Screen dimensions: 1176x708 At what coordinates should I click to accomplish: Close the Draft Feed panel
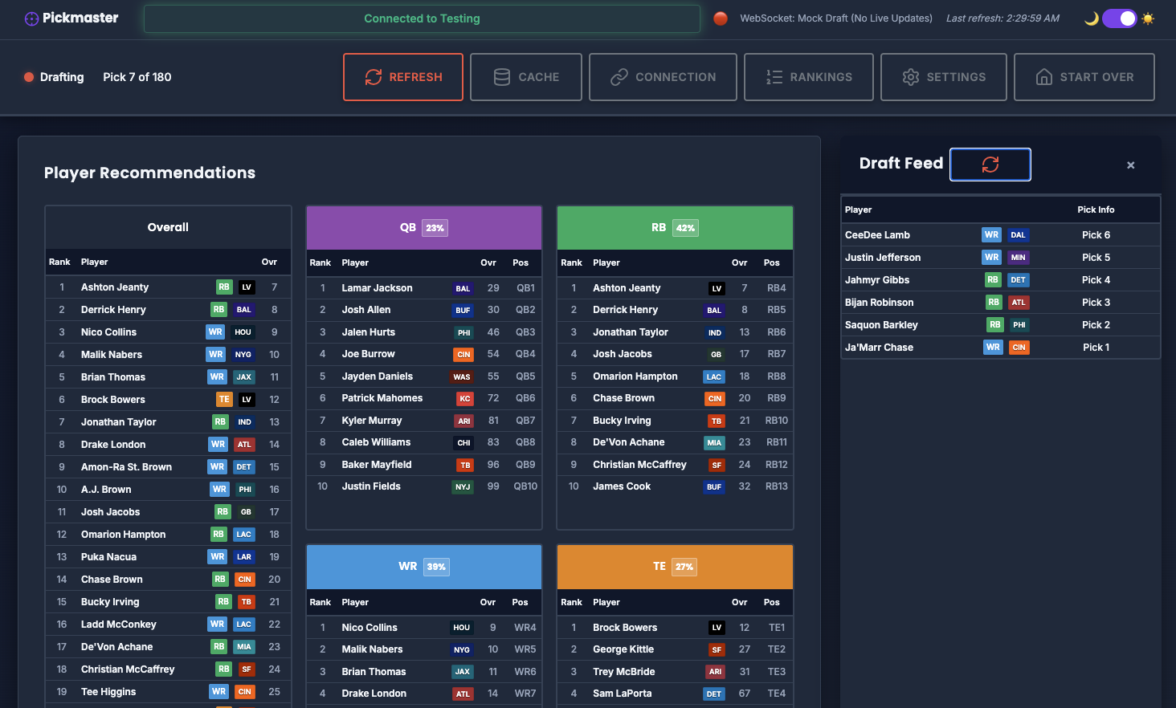click(x=1130, y=165)
